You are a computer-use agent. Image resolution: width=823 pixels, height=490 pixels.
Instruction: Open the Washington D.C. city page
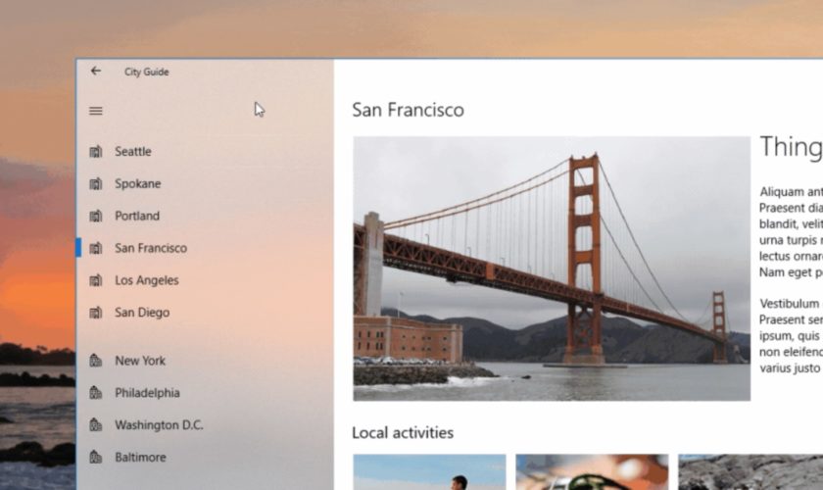coord(205,425)
